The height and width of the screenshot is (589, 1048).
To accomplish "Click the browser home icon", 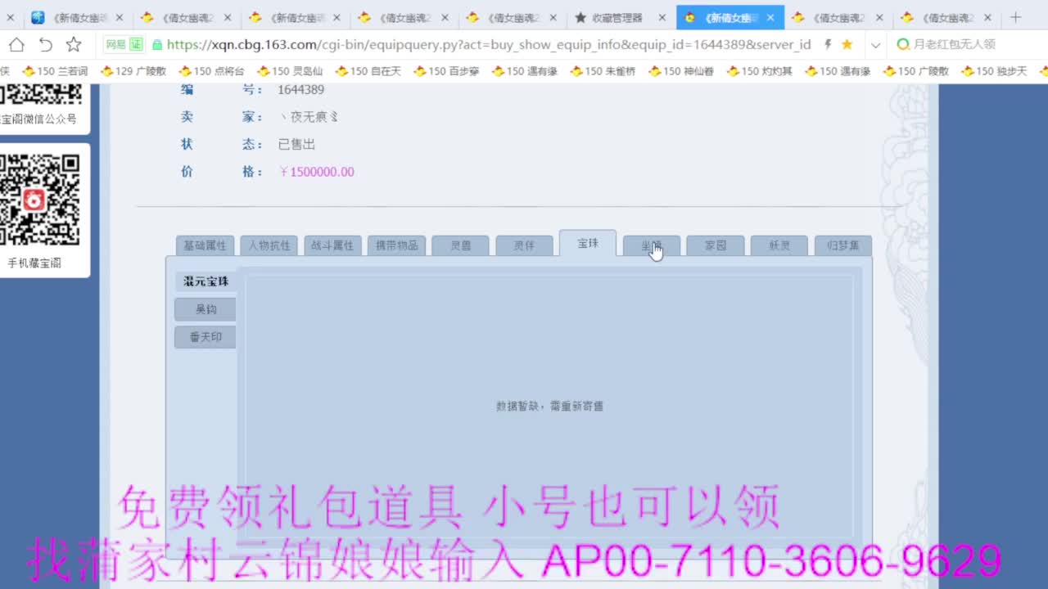I will point(16,45).
